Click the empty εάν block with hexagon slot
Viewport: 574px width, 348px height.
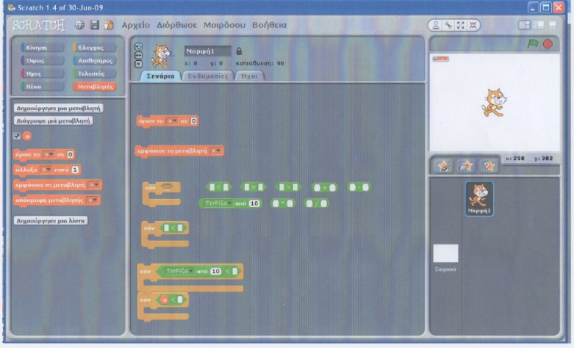pyautogui.click(x=162, y=195)
